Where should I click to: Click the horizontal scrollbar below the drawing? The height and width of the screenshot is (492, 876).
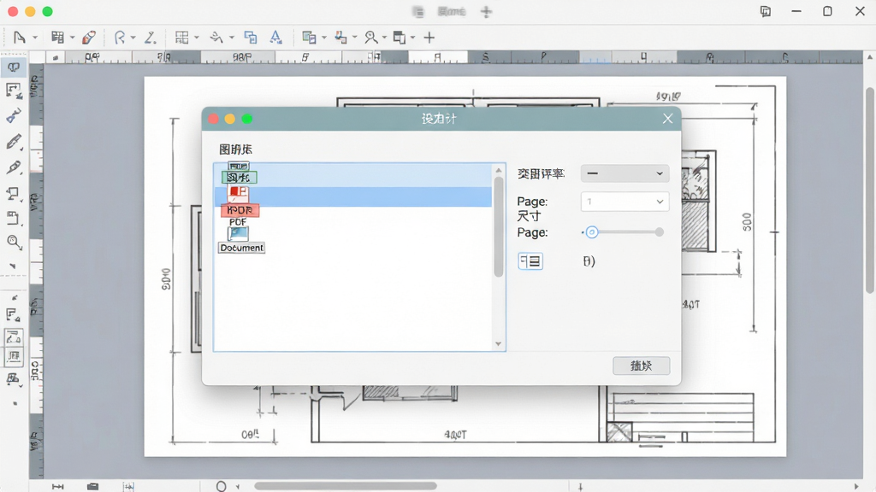[x=346, y=486]
